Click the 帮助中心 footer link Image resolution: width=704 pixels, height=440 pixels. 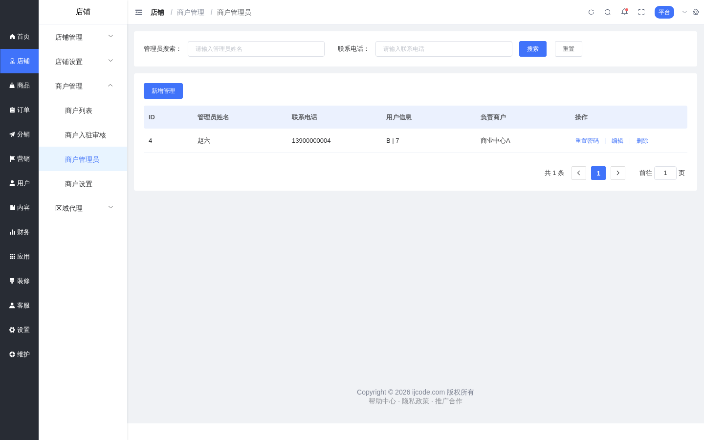[382, 401]
